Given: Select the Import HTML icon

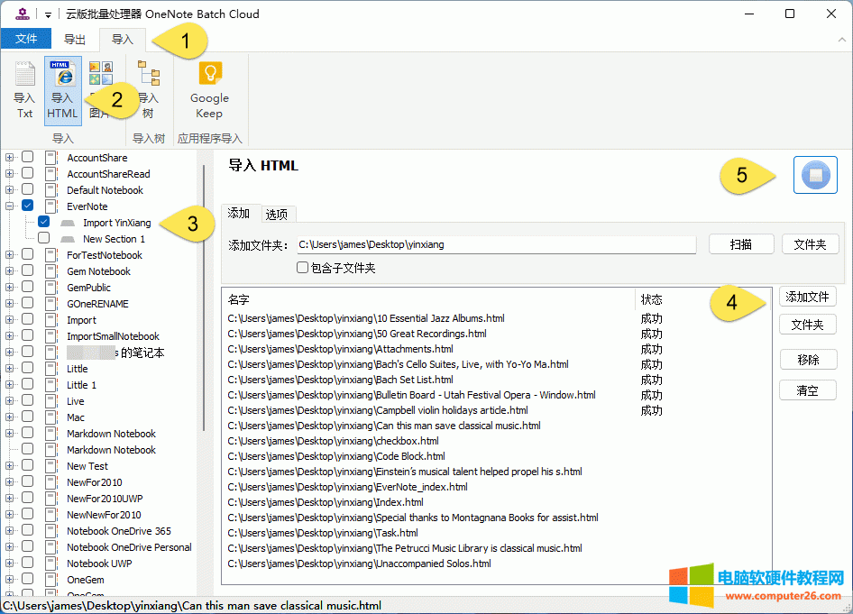Looking at the screenshot, I should point(62,89).
